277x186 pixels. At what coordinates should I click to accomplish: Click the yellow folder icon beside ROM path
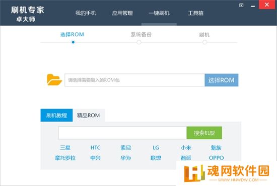pos(54,80)
